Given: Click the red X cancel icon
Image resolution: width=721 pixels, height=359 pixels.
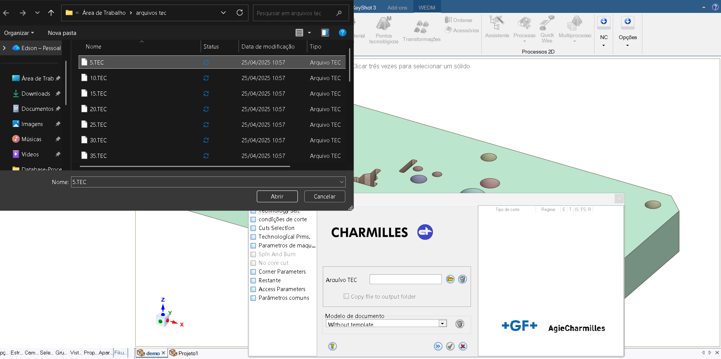Looking at the screenshot, I should tap(463, 346).
